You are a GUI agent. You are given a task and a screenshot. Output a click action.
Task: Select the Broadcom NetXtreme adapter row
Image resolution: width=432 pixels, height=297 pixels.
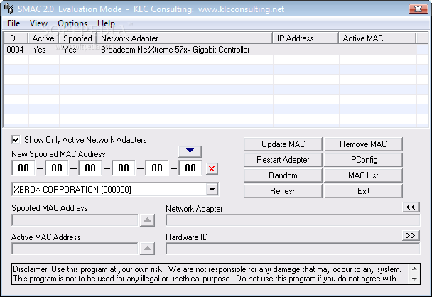tap(210, 50)
